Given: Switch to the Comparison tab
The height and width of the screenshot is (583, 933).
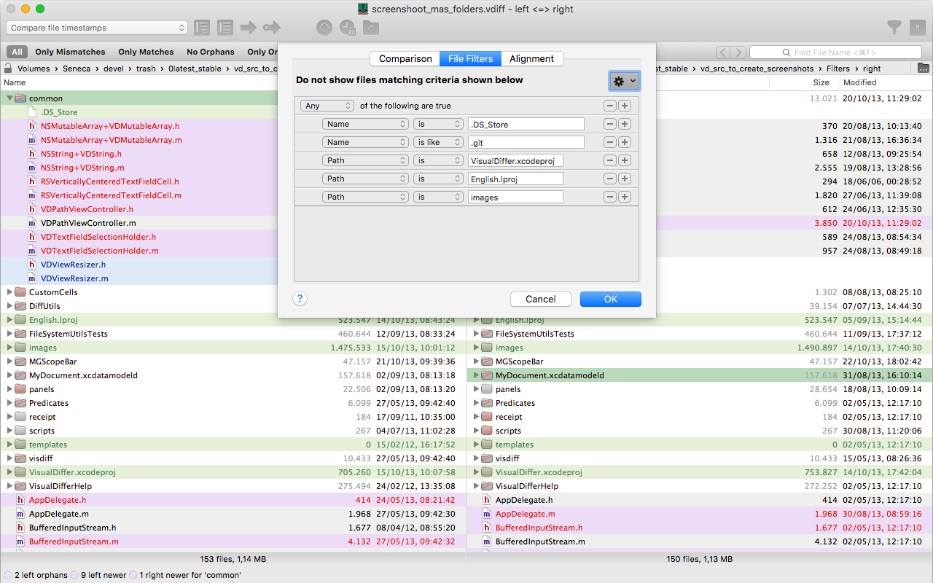Looking at the screenshot, I should (x=405, y=58).
